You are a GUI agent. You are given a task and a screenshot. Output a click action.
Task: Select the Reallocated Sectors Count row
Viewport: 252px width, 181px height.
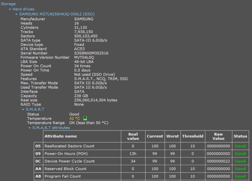pos(142,146)
